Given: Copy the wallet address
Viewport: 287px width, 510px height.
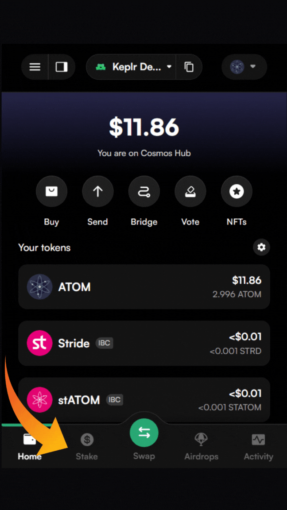Looking at the screenshot, I should (x=189, y=67).
